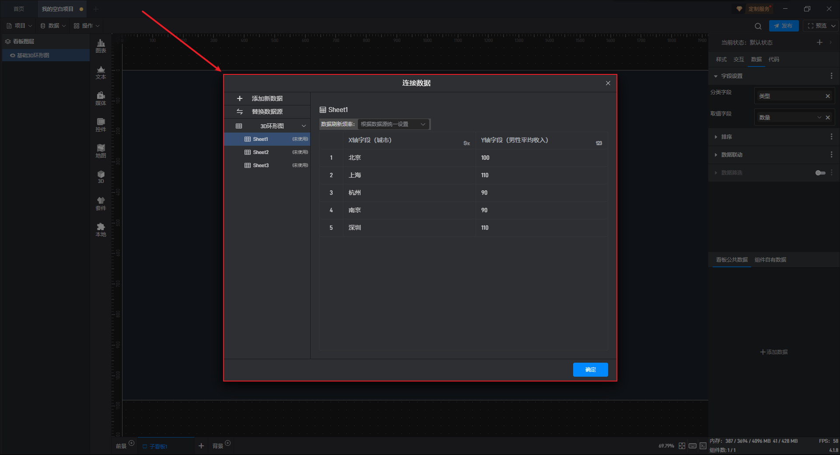Click the search magnifier icon in toolbar
840x455 pixels.
pyautogui.click(x=758, y=26)
